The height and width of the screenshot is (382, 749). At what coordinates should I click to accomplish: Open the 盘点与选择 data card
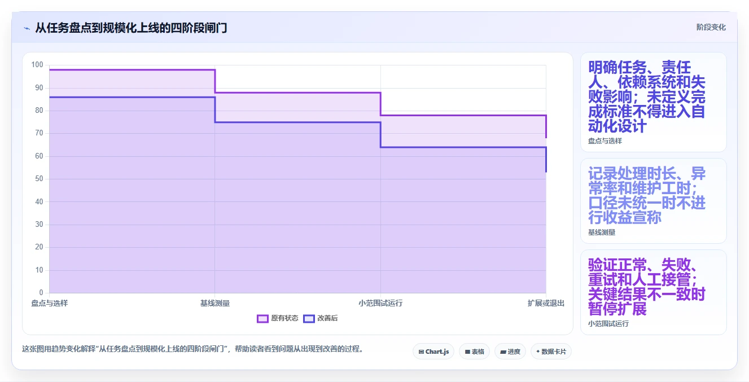[x=654, y=102]
